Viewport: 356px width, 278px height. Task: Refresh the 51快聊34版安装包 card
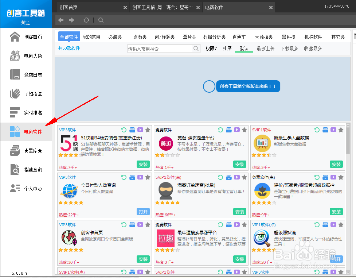point(124,130)
